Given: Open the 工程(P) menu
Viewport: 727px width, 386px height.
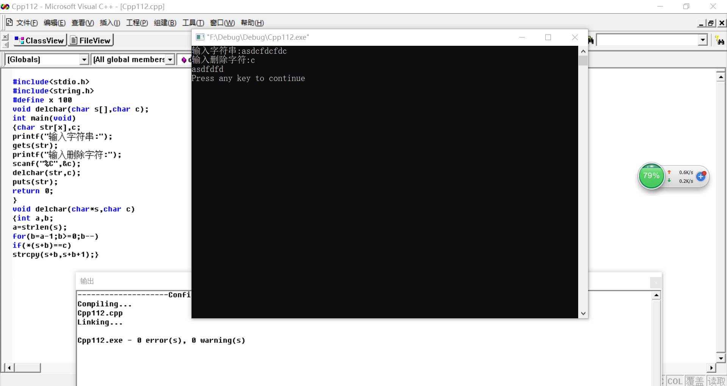Looking at the screenshot, I should [x=137, y=23].
